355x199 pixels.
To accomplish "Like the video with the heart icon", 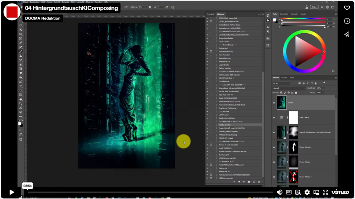I will (347, 8).
